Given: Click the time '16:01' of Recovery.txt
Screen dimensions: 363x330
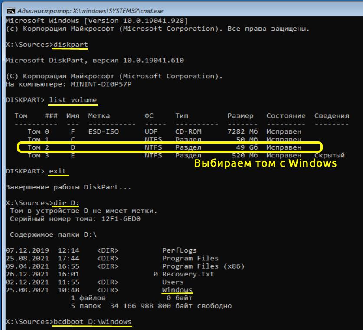Looking at the screenshot, I should click(x=69, y=274).
